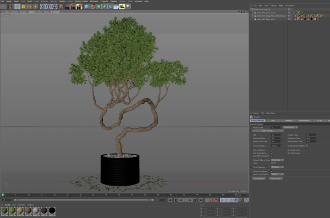Add a Cube primitive object
330x218 pixels.
click(x=87, y=7)
